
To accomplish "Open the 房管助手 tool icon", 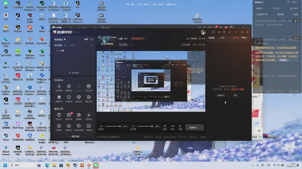I will click(x=69, y=126).
